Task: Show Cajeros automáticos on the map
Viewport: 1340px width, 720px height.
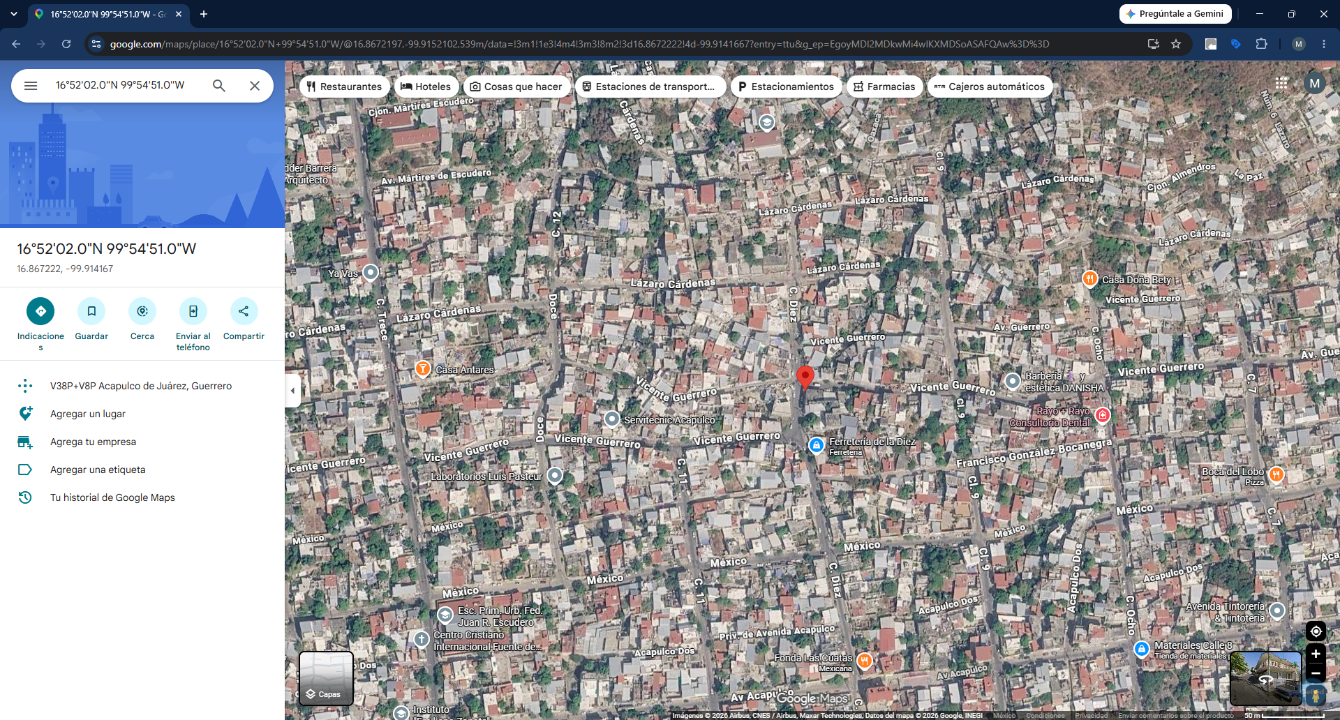Action: [x=990, y=87]
